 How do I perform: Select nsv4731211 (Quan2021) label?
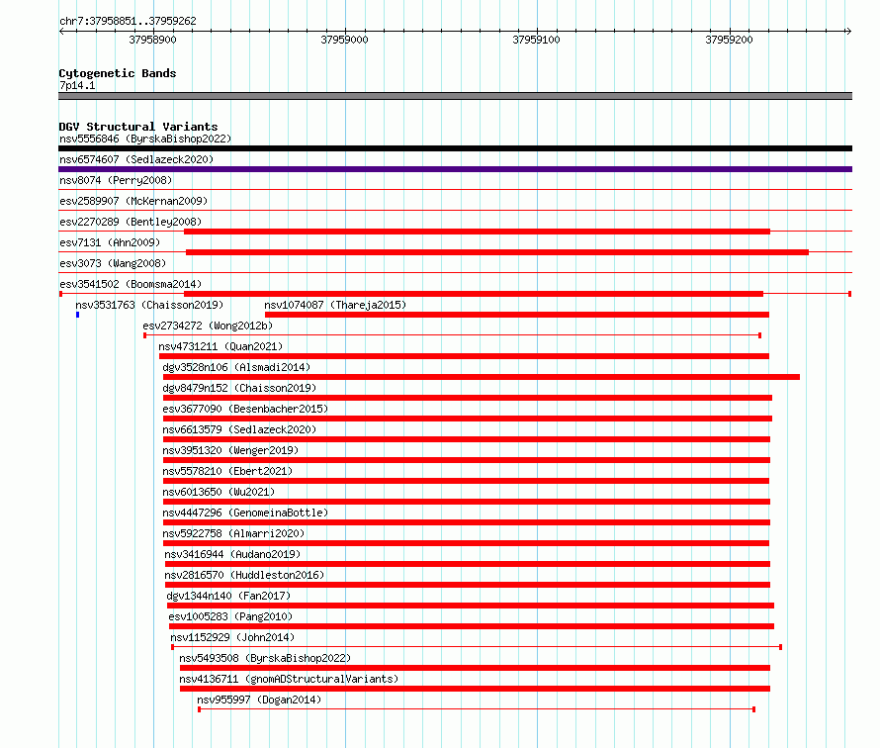(x=220, y=346)
